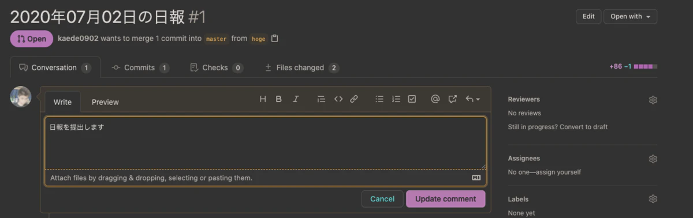Reference an issue or pull request
The image size is (693, 218).
point(453,99)
